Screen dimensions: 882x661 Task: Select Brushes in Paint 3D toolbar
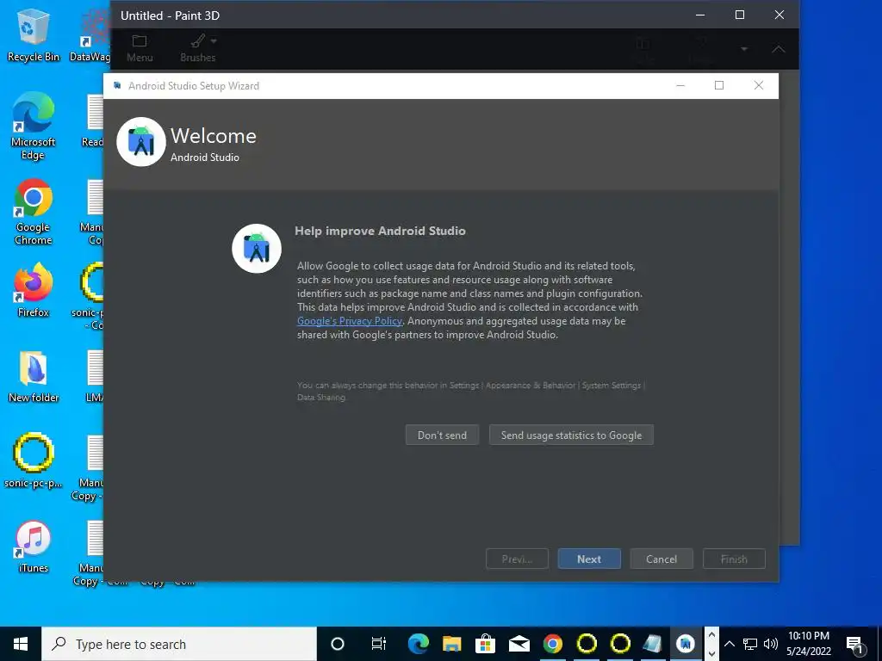point(197,48)
